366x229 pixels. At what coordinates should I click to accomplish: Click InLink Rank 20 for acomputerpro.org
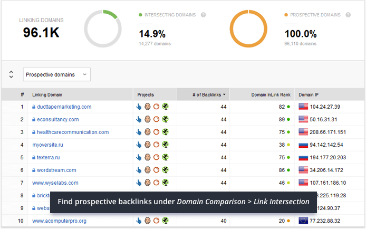click(282, 221)
